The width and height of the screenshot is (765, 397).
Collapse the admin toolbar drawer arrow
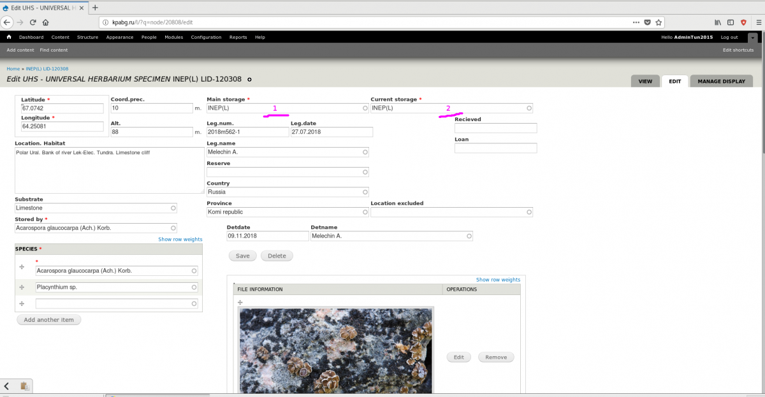point(753,37)
